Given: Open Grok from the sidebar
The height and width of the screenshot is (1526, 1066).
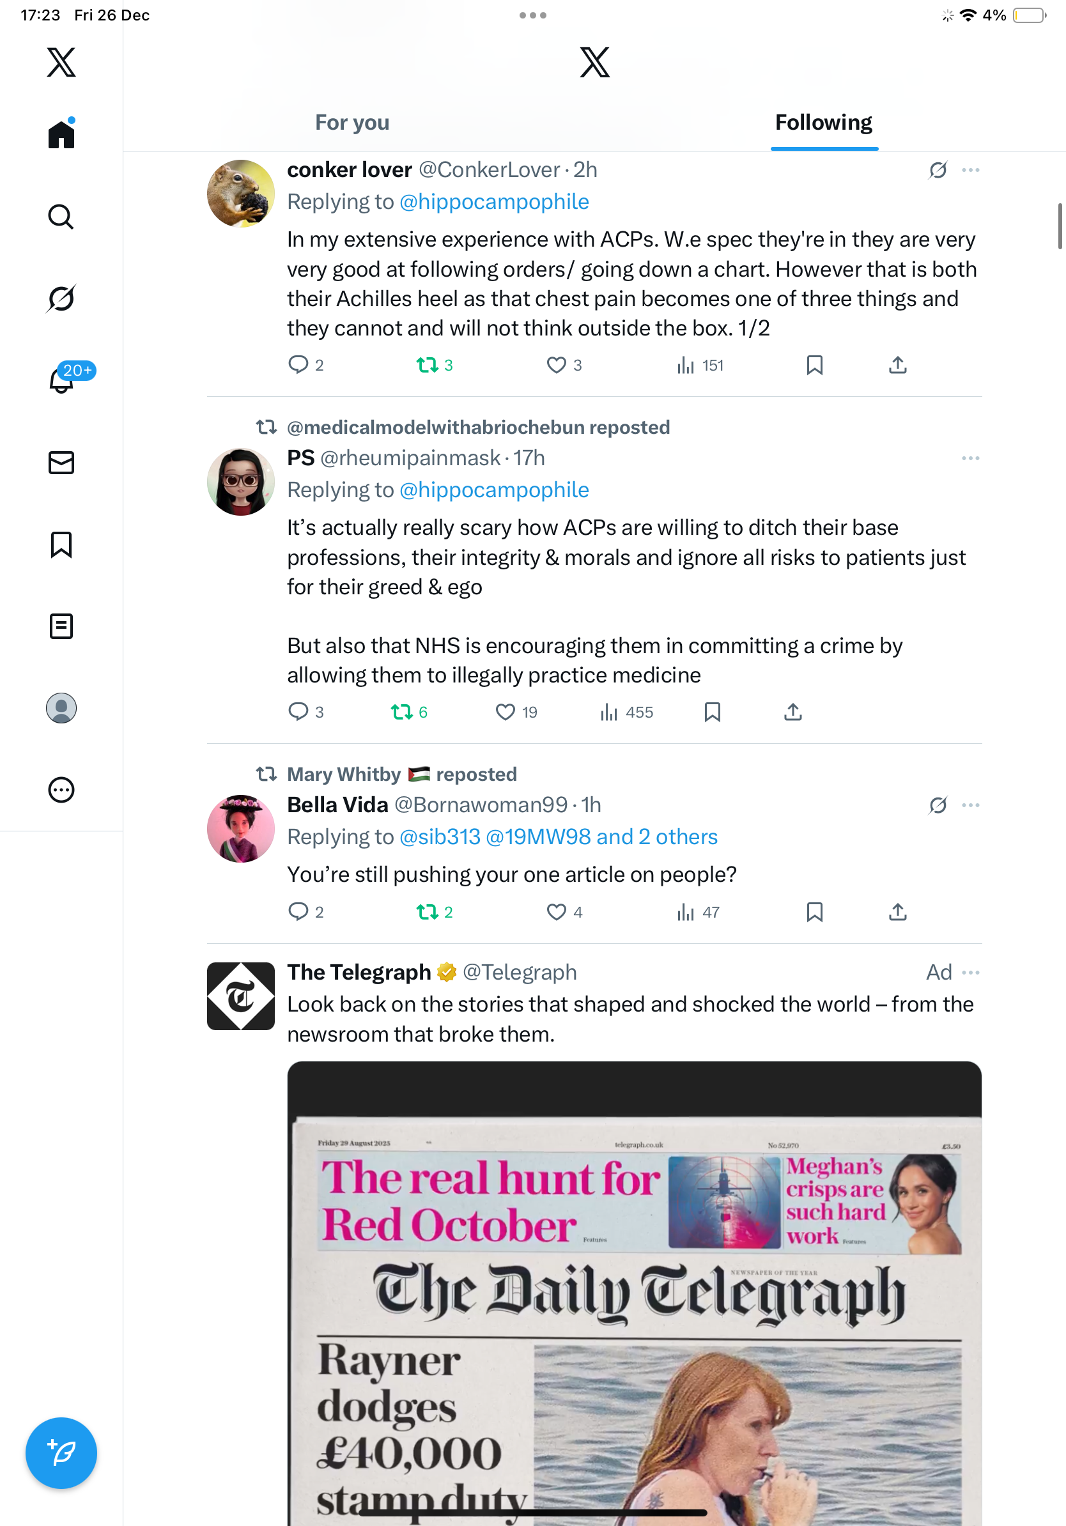Looking at the screenshot, I should click(61, 298).
